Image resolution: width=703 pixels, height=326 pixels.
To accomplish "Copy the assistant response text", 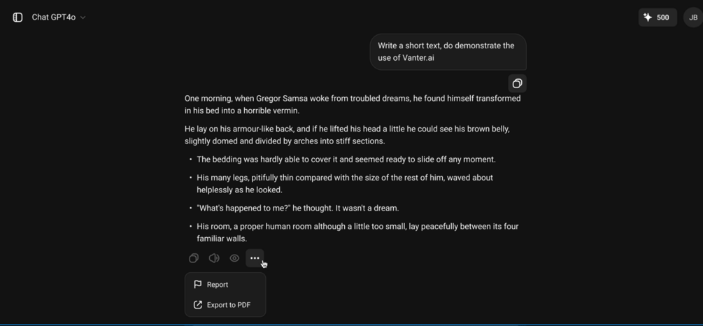I will (194, 258).
